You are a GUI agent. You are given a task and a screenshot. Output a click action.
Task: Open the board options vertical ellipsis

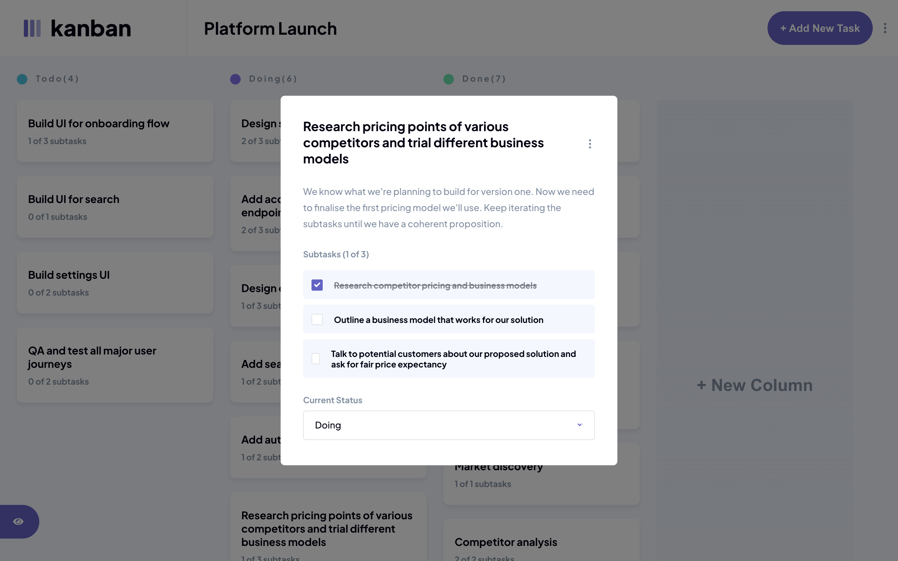tap(885, 28)
